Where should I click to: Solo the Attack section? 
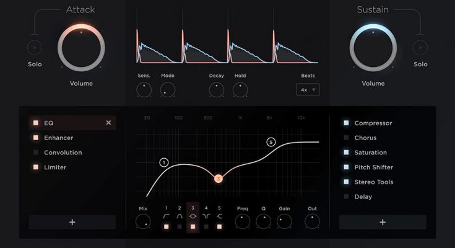pyautogui.click(x=35, y=47)
